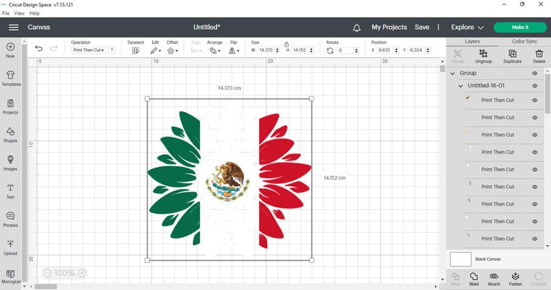Open the Upload panel
This screenshot has height=290, width=551.
[10, 246]
